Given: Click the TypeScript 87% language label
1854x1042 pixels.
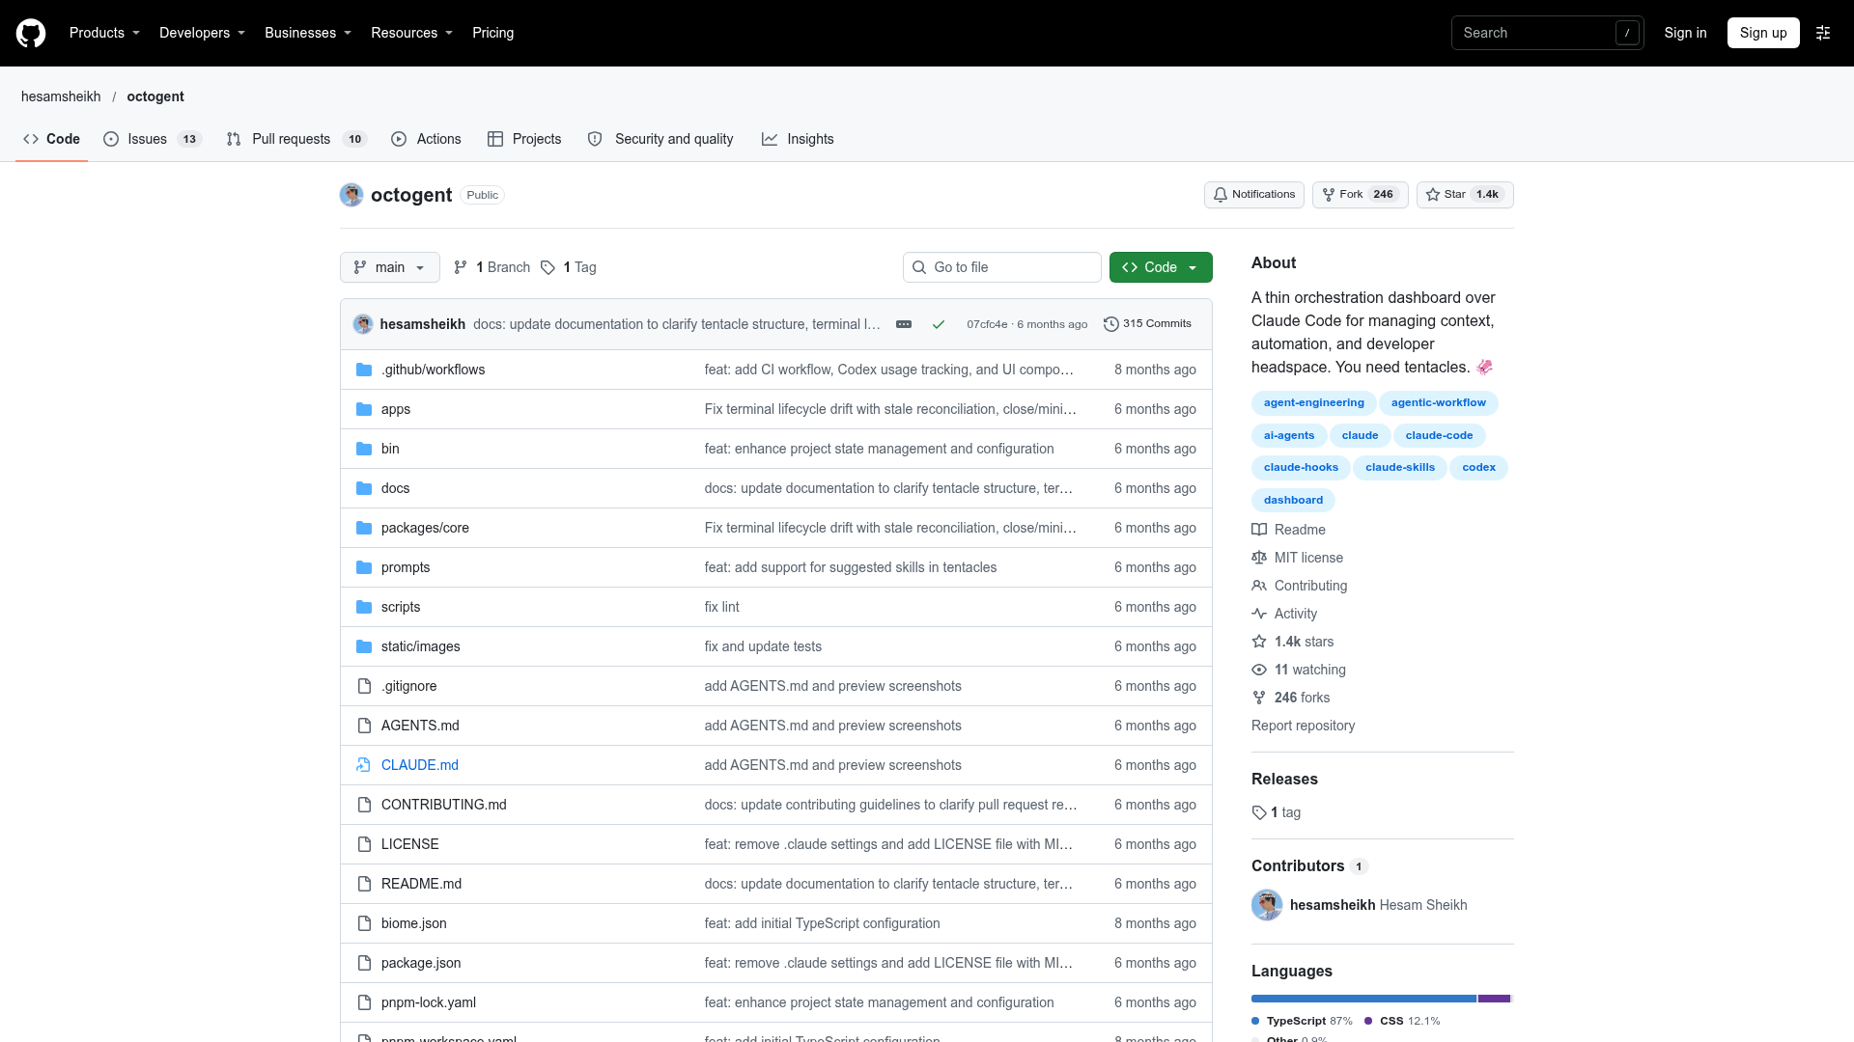Looking at the screenshot, I should (1302, 1021).
